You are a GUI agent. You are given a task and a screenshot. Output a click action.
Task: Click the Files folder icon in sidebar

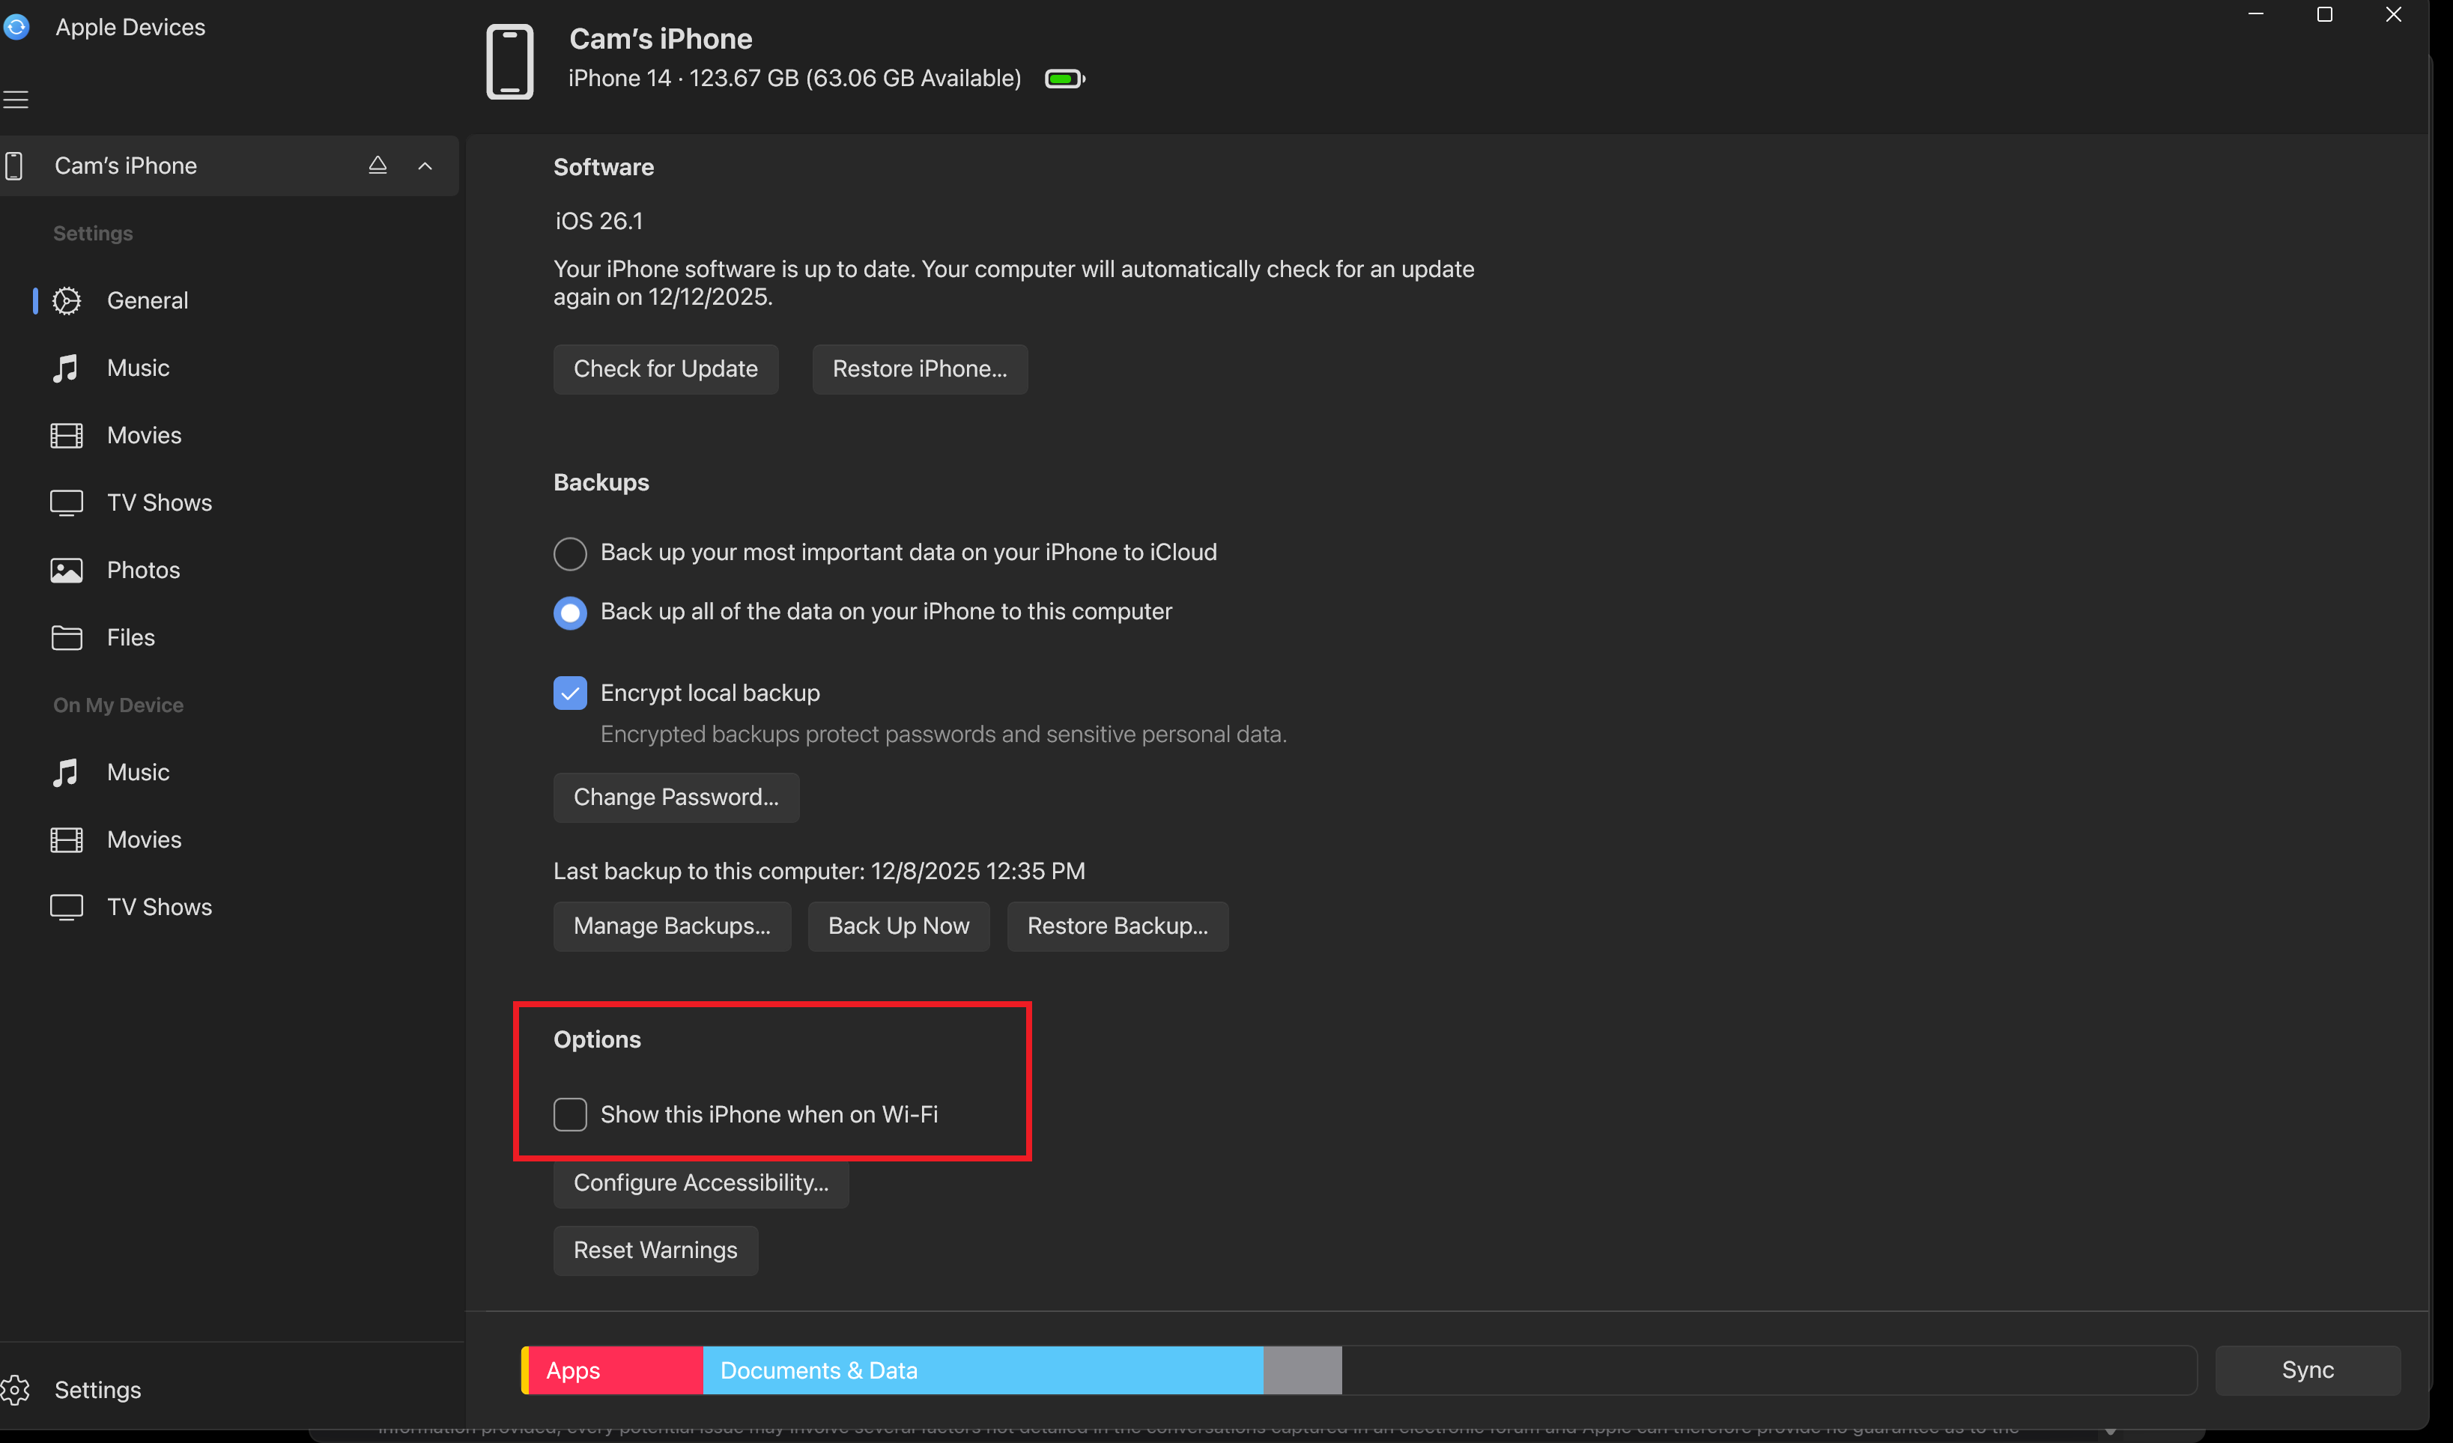pyautogui.click(x=66, y=637)
